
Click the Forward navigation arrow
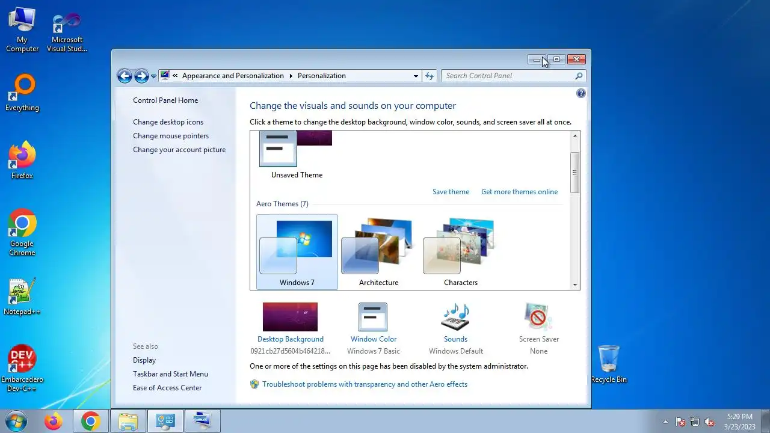pos(141,76)
